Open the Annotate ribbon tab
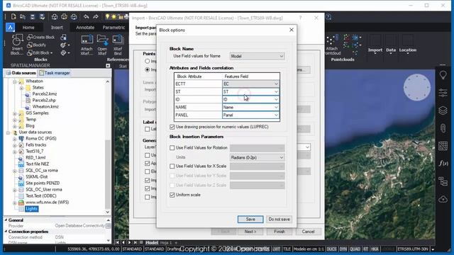Viewport: 454px width, 255px height. point(85,28)
